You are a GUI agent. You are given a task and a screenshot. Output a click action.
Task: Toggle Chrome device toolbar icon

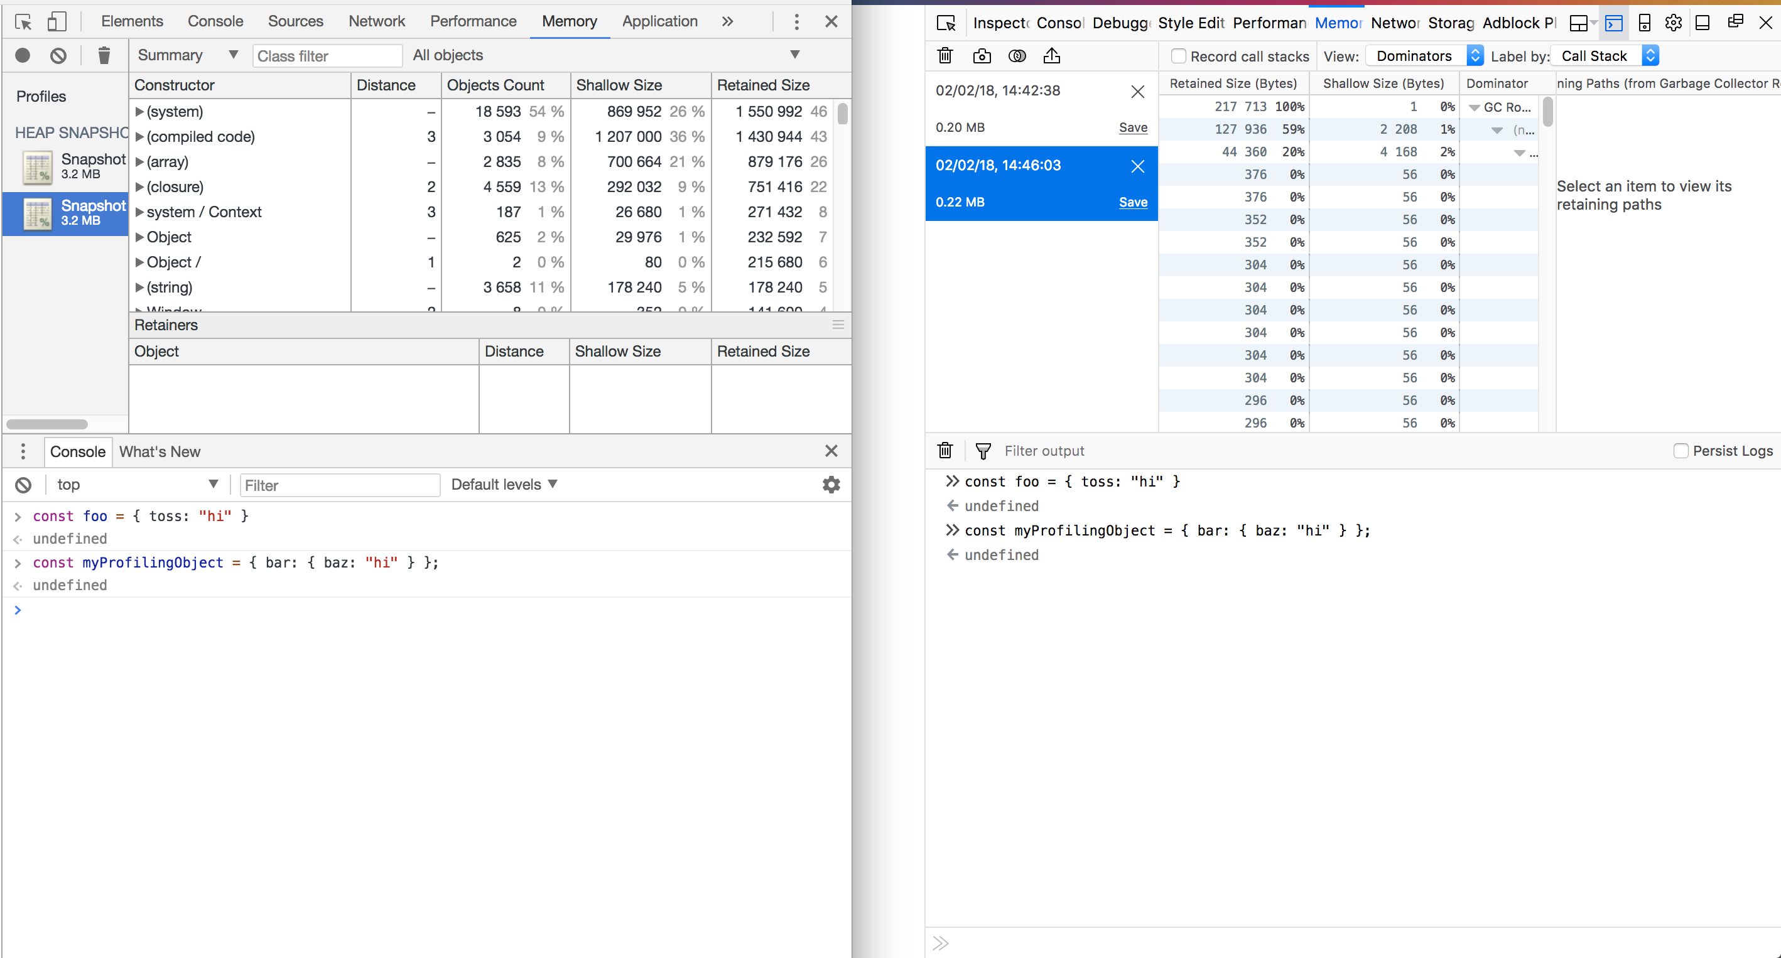click(57, 21)
